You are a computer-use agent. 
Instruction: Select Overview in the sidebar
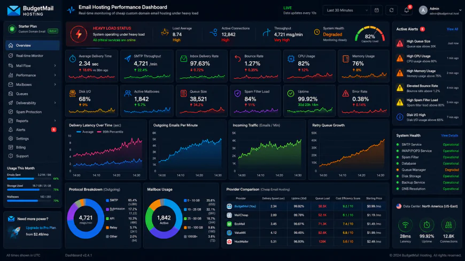(32, 45)
